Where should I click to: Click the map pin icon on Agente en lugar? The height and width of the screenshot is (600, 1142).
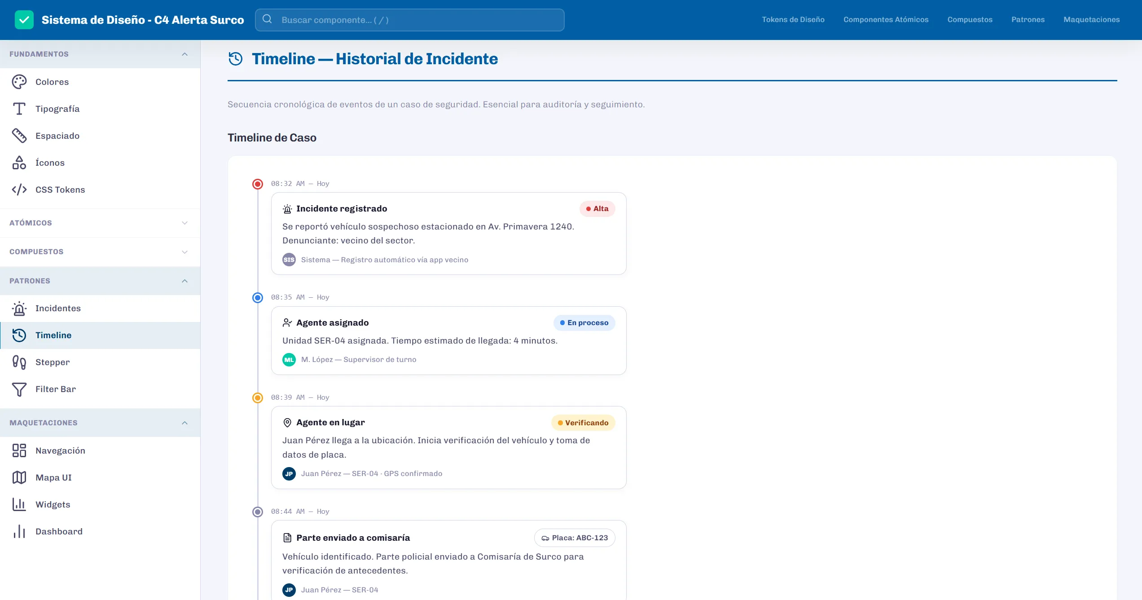coord(287,423)
